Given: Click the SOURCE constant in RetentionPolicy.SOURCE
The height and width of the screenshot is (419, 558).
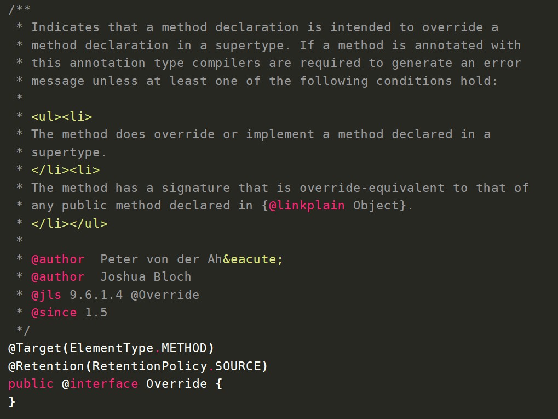Looking at the screenshot, I should (238, 366).
